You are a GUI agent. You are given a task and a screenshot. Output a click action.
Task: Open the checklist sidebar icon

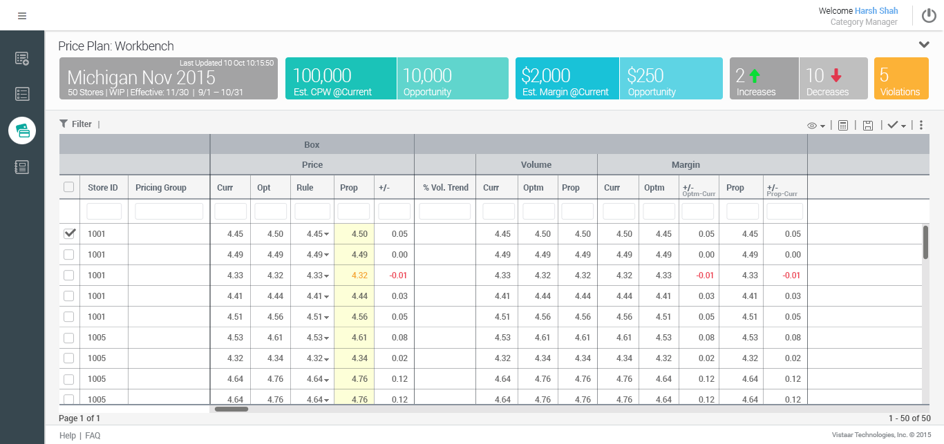pos(22,94)
